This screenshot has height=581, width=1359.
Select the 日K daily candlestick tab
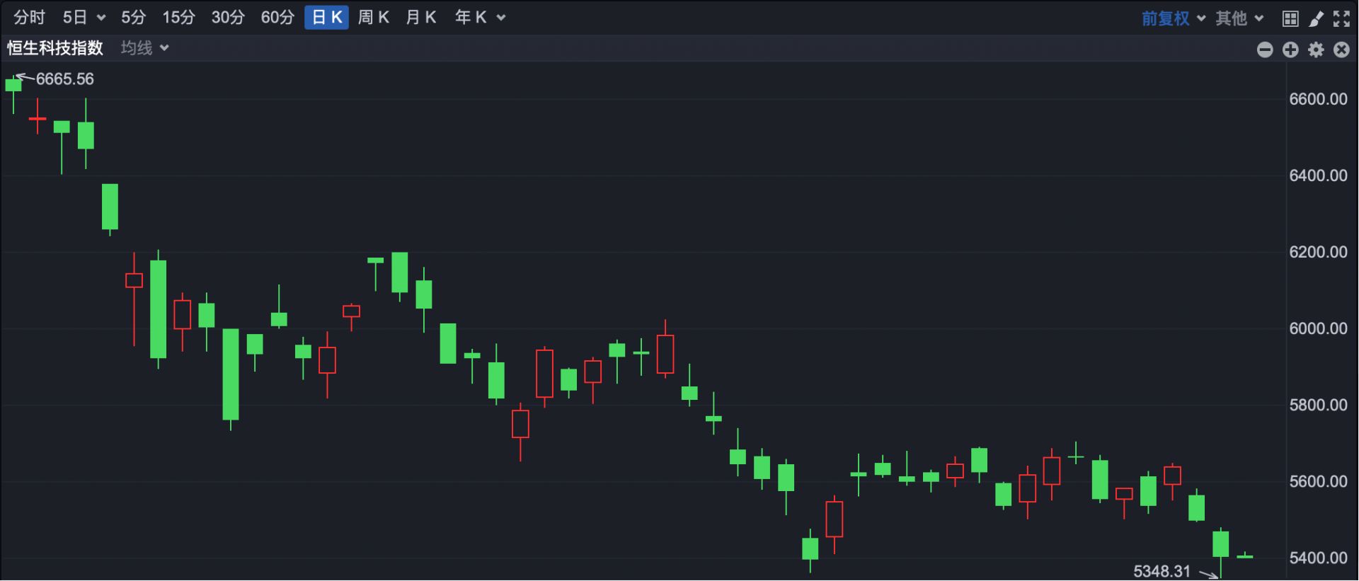pos(326,18)
